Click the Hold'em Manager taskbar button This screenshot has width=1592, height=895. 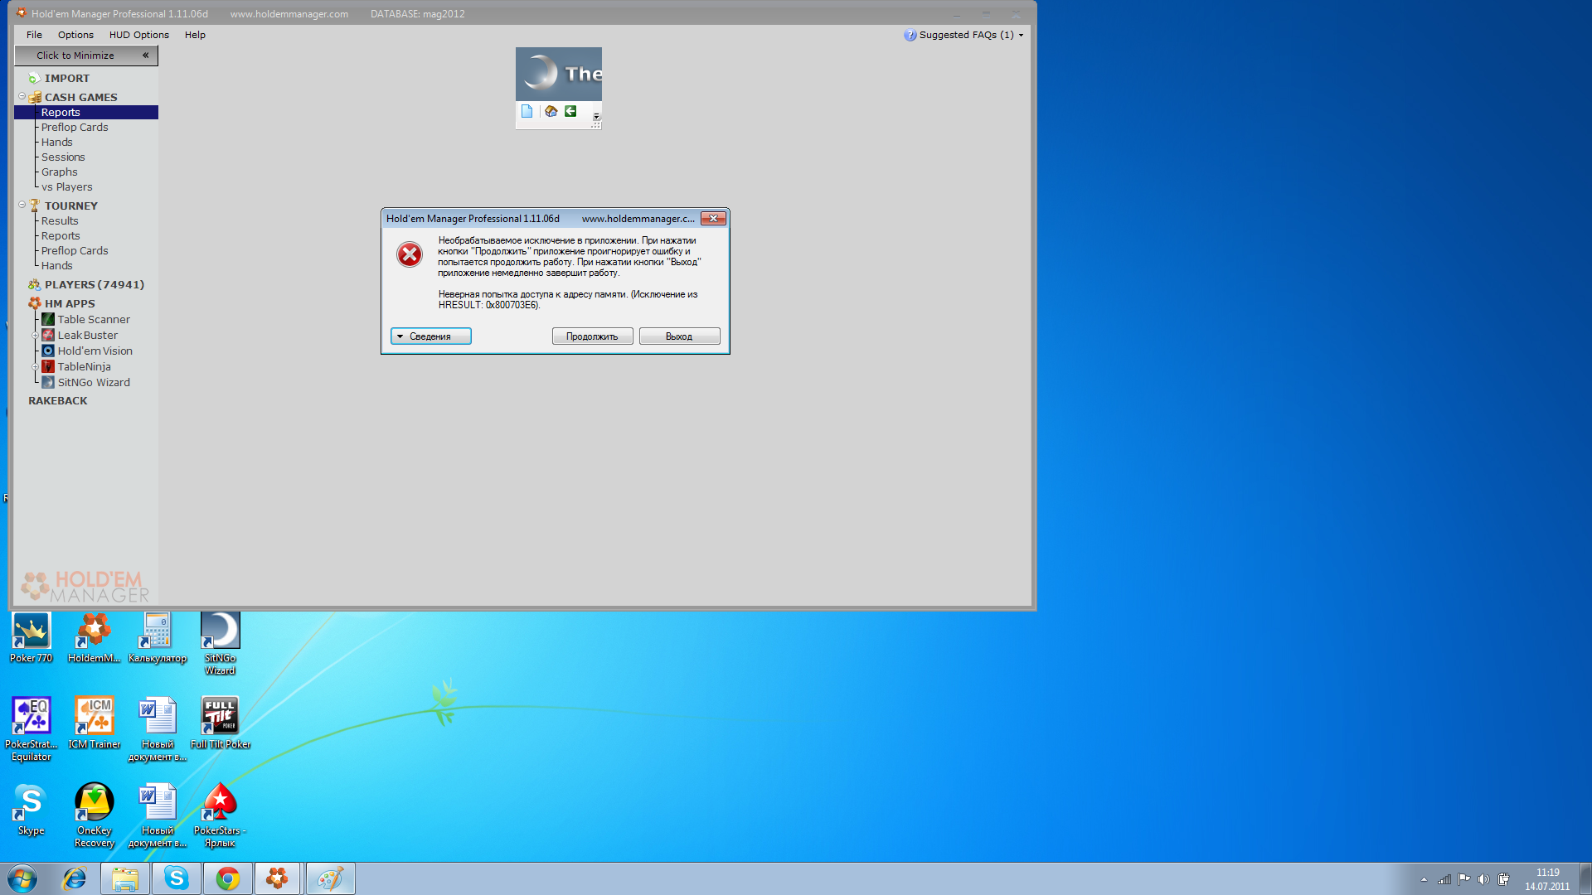tap(278, 878)
